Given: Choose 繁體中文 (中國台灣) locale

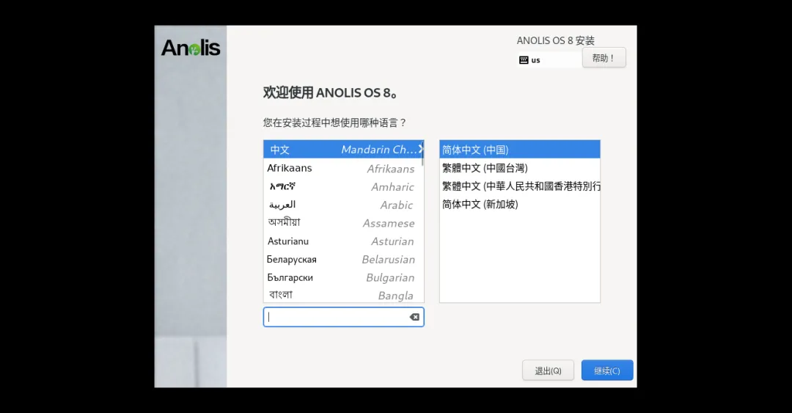Looking at the screenshot, I should pos(520,168).
